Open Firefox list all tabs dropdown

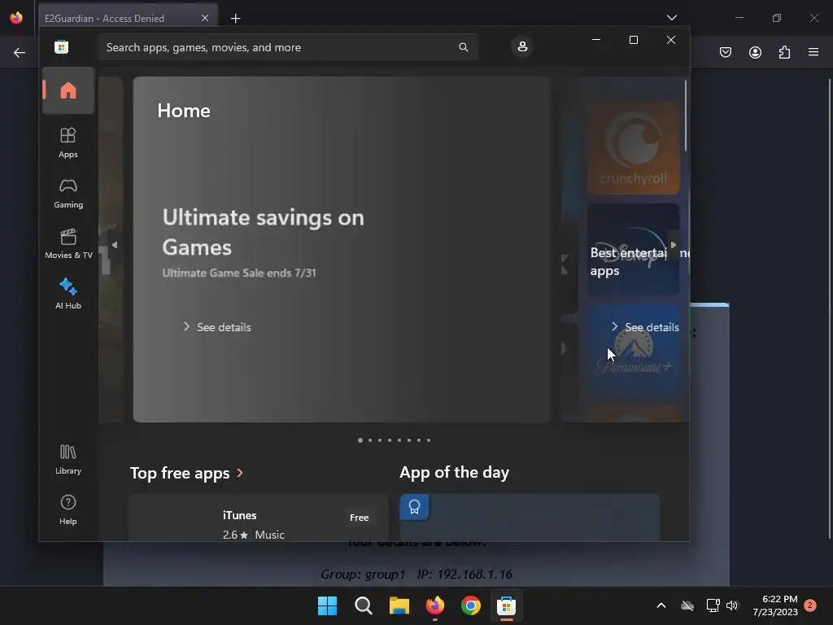click(x=671, y=18)
